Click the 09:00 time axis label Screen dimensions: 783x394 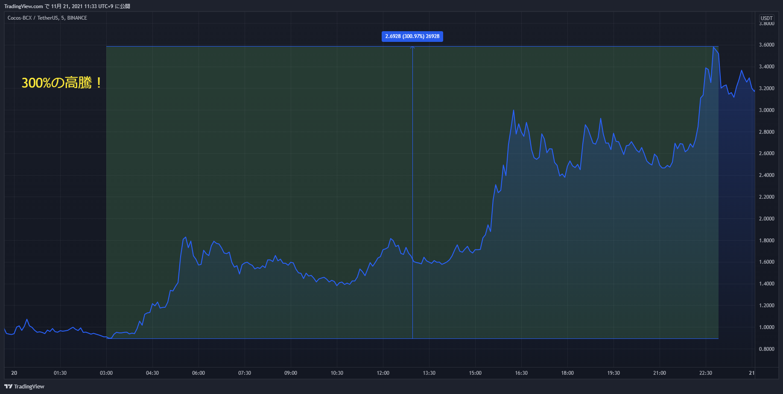pos(291,373)
